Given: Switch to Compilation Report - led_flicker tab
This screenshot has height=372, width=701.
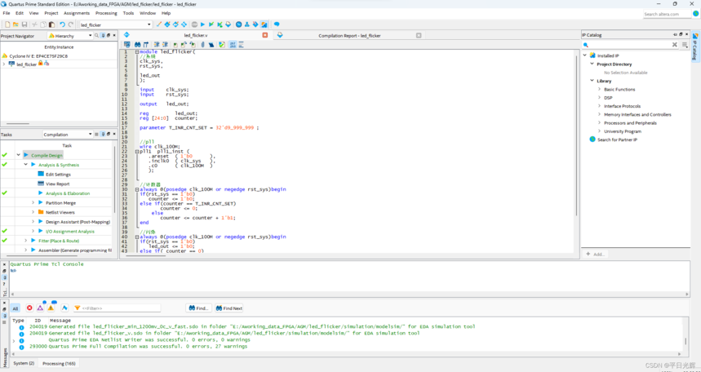Looking at the screenshot, I should 349,35.
